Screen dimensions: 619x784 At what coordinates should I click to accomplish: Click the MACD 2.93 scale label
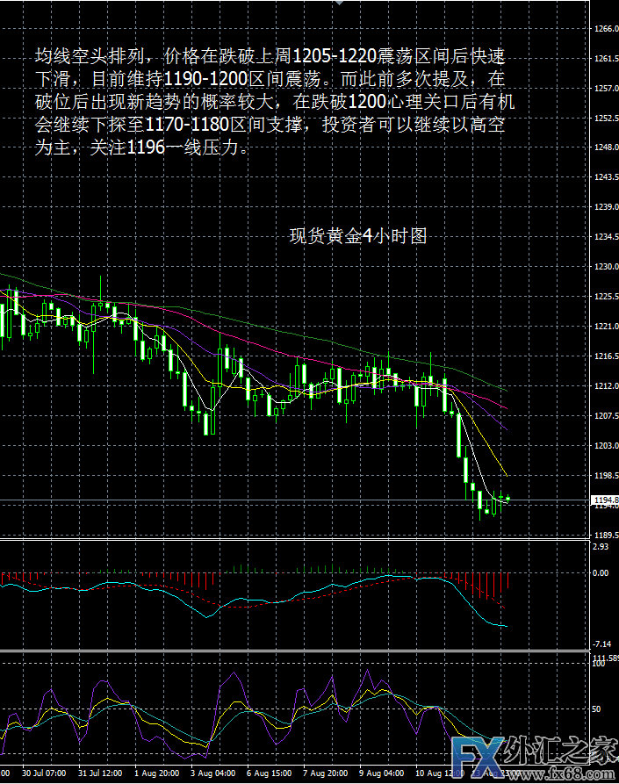(x=602, y=547)
